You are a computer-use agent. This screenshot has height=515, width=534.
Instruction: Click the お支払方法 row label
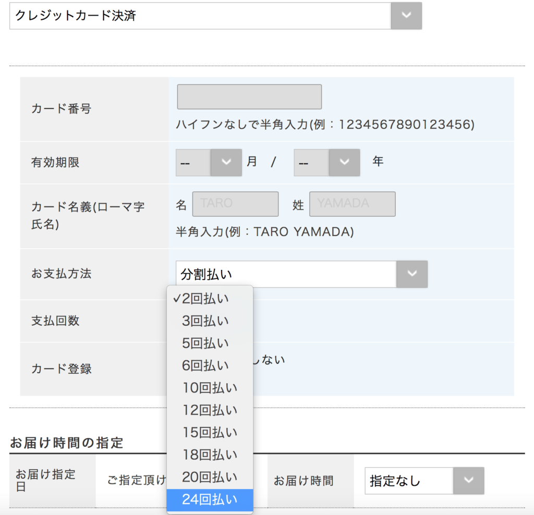62,273
